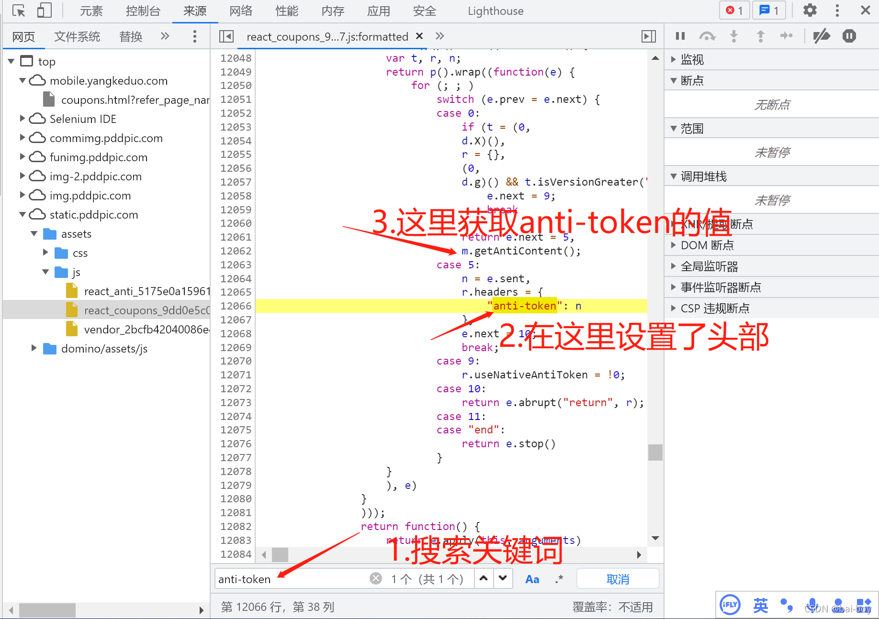Screen dimensions: 879x619
Task: Expand the Selenium IDE node
Action: [x=23, y=118]
